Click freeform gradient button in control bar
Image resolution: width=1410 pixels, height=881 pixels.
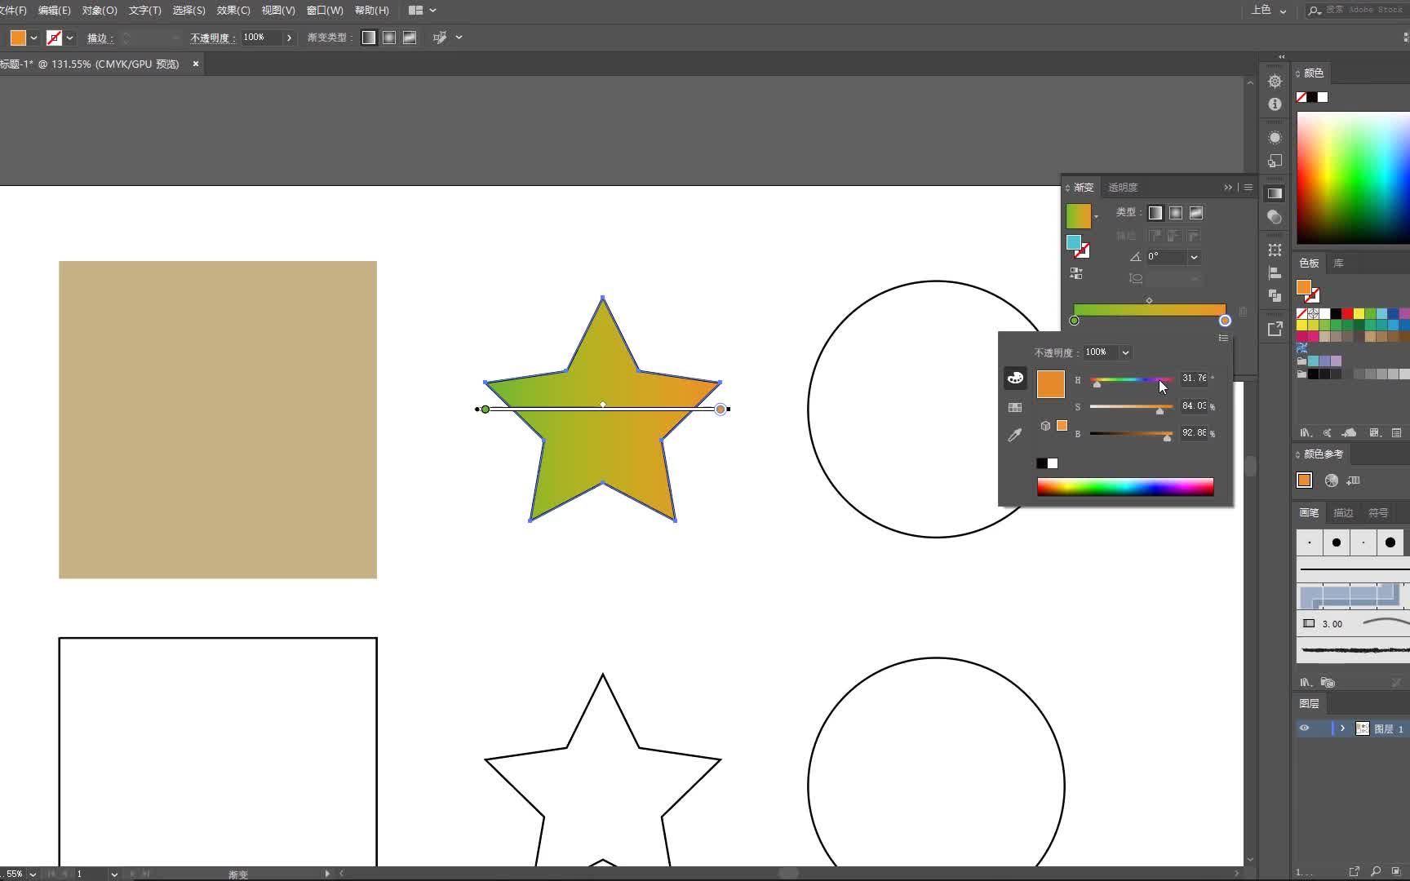tap(410, 38)
